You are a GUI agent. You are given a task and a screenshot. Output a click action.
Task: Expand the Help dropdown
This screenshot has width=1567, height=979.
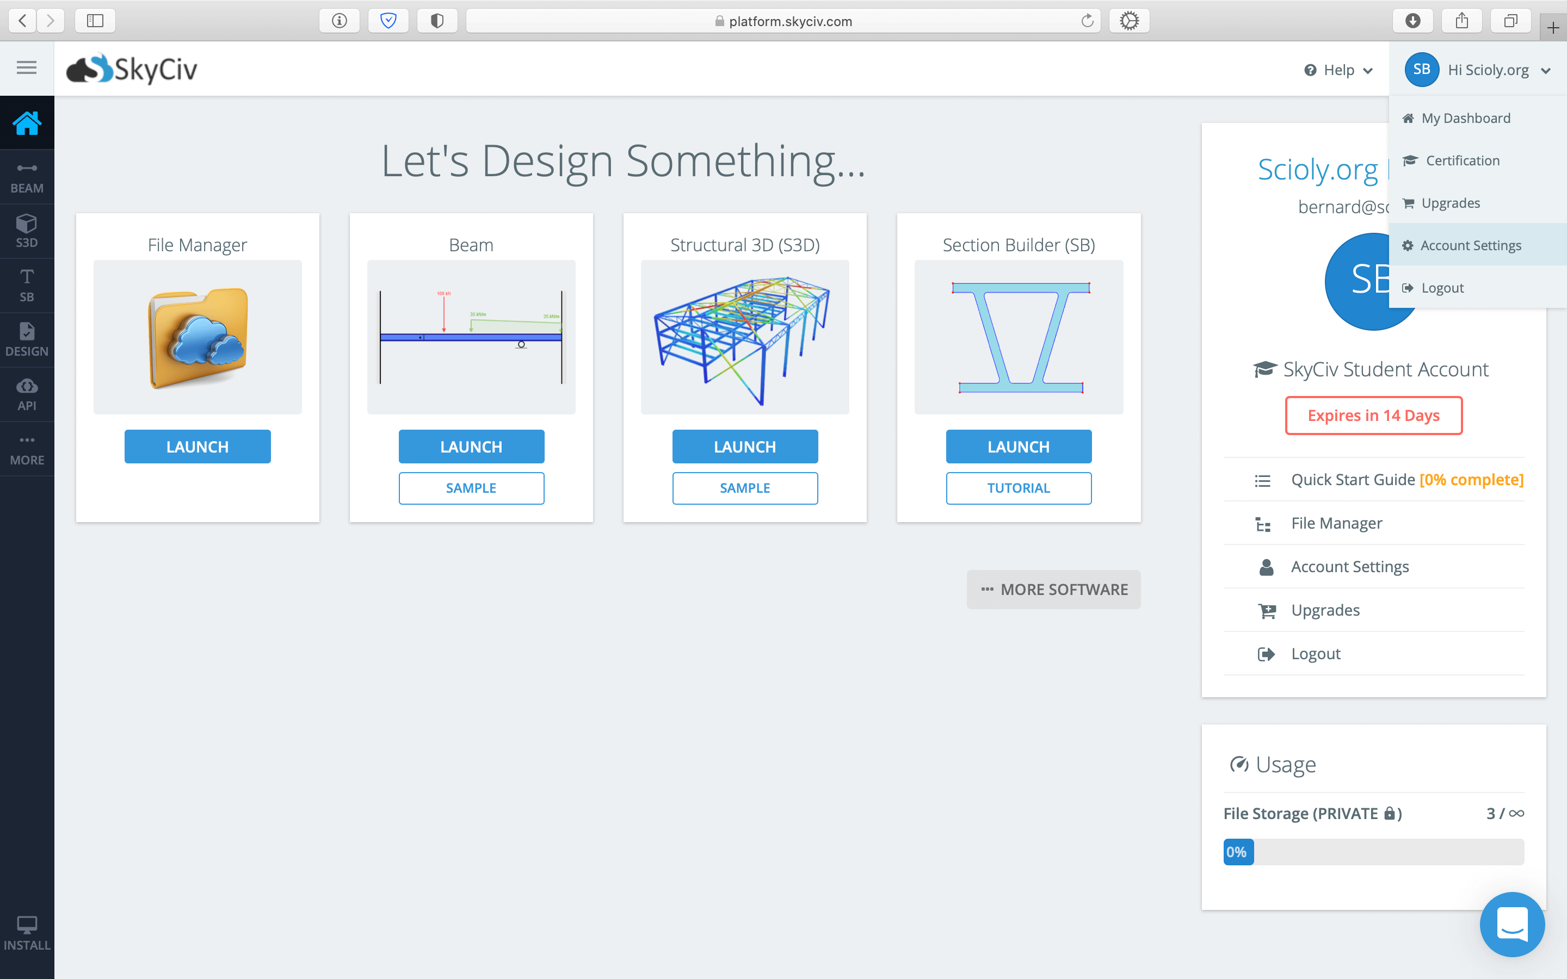[x=1338, y=70]
